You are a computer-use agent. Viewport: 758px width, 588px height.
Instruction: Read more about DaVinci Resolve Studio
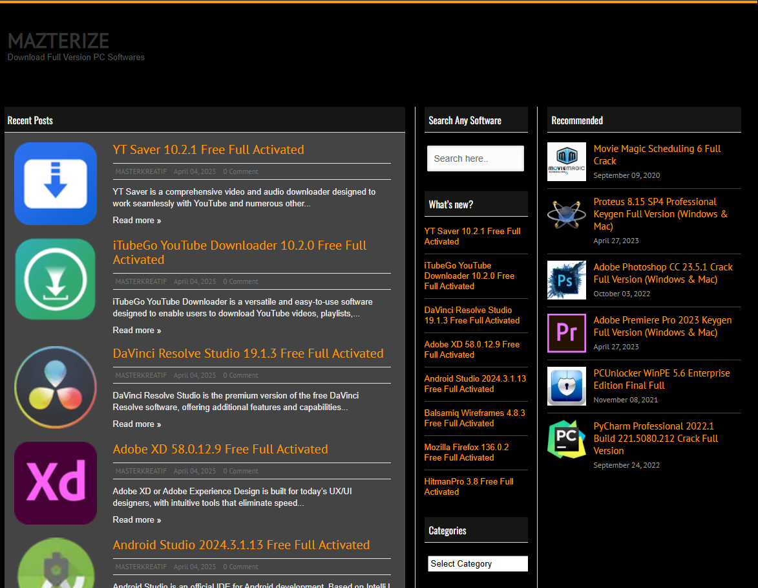click(137, 424)
